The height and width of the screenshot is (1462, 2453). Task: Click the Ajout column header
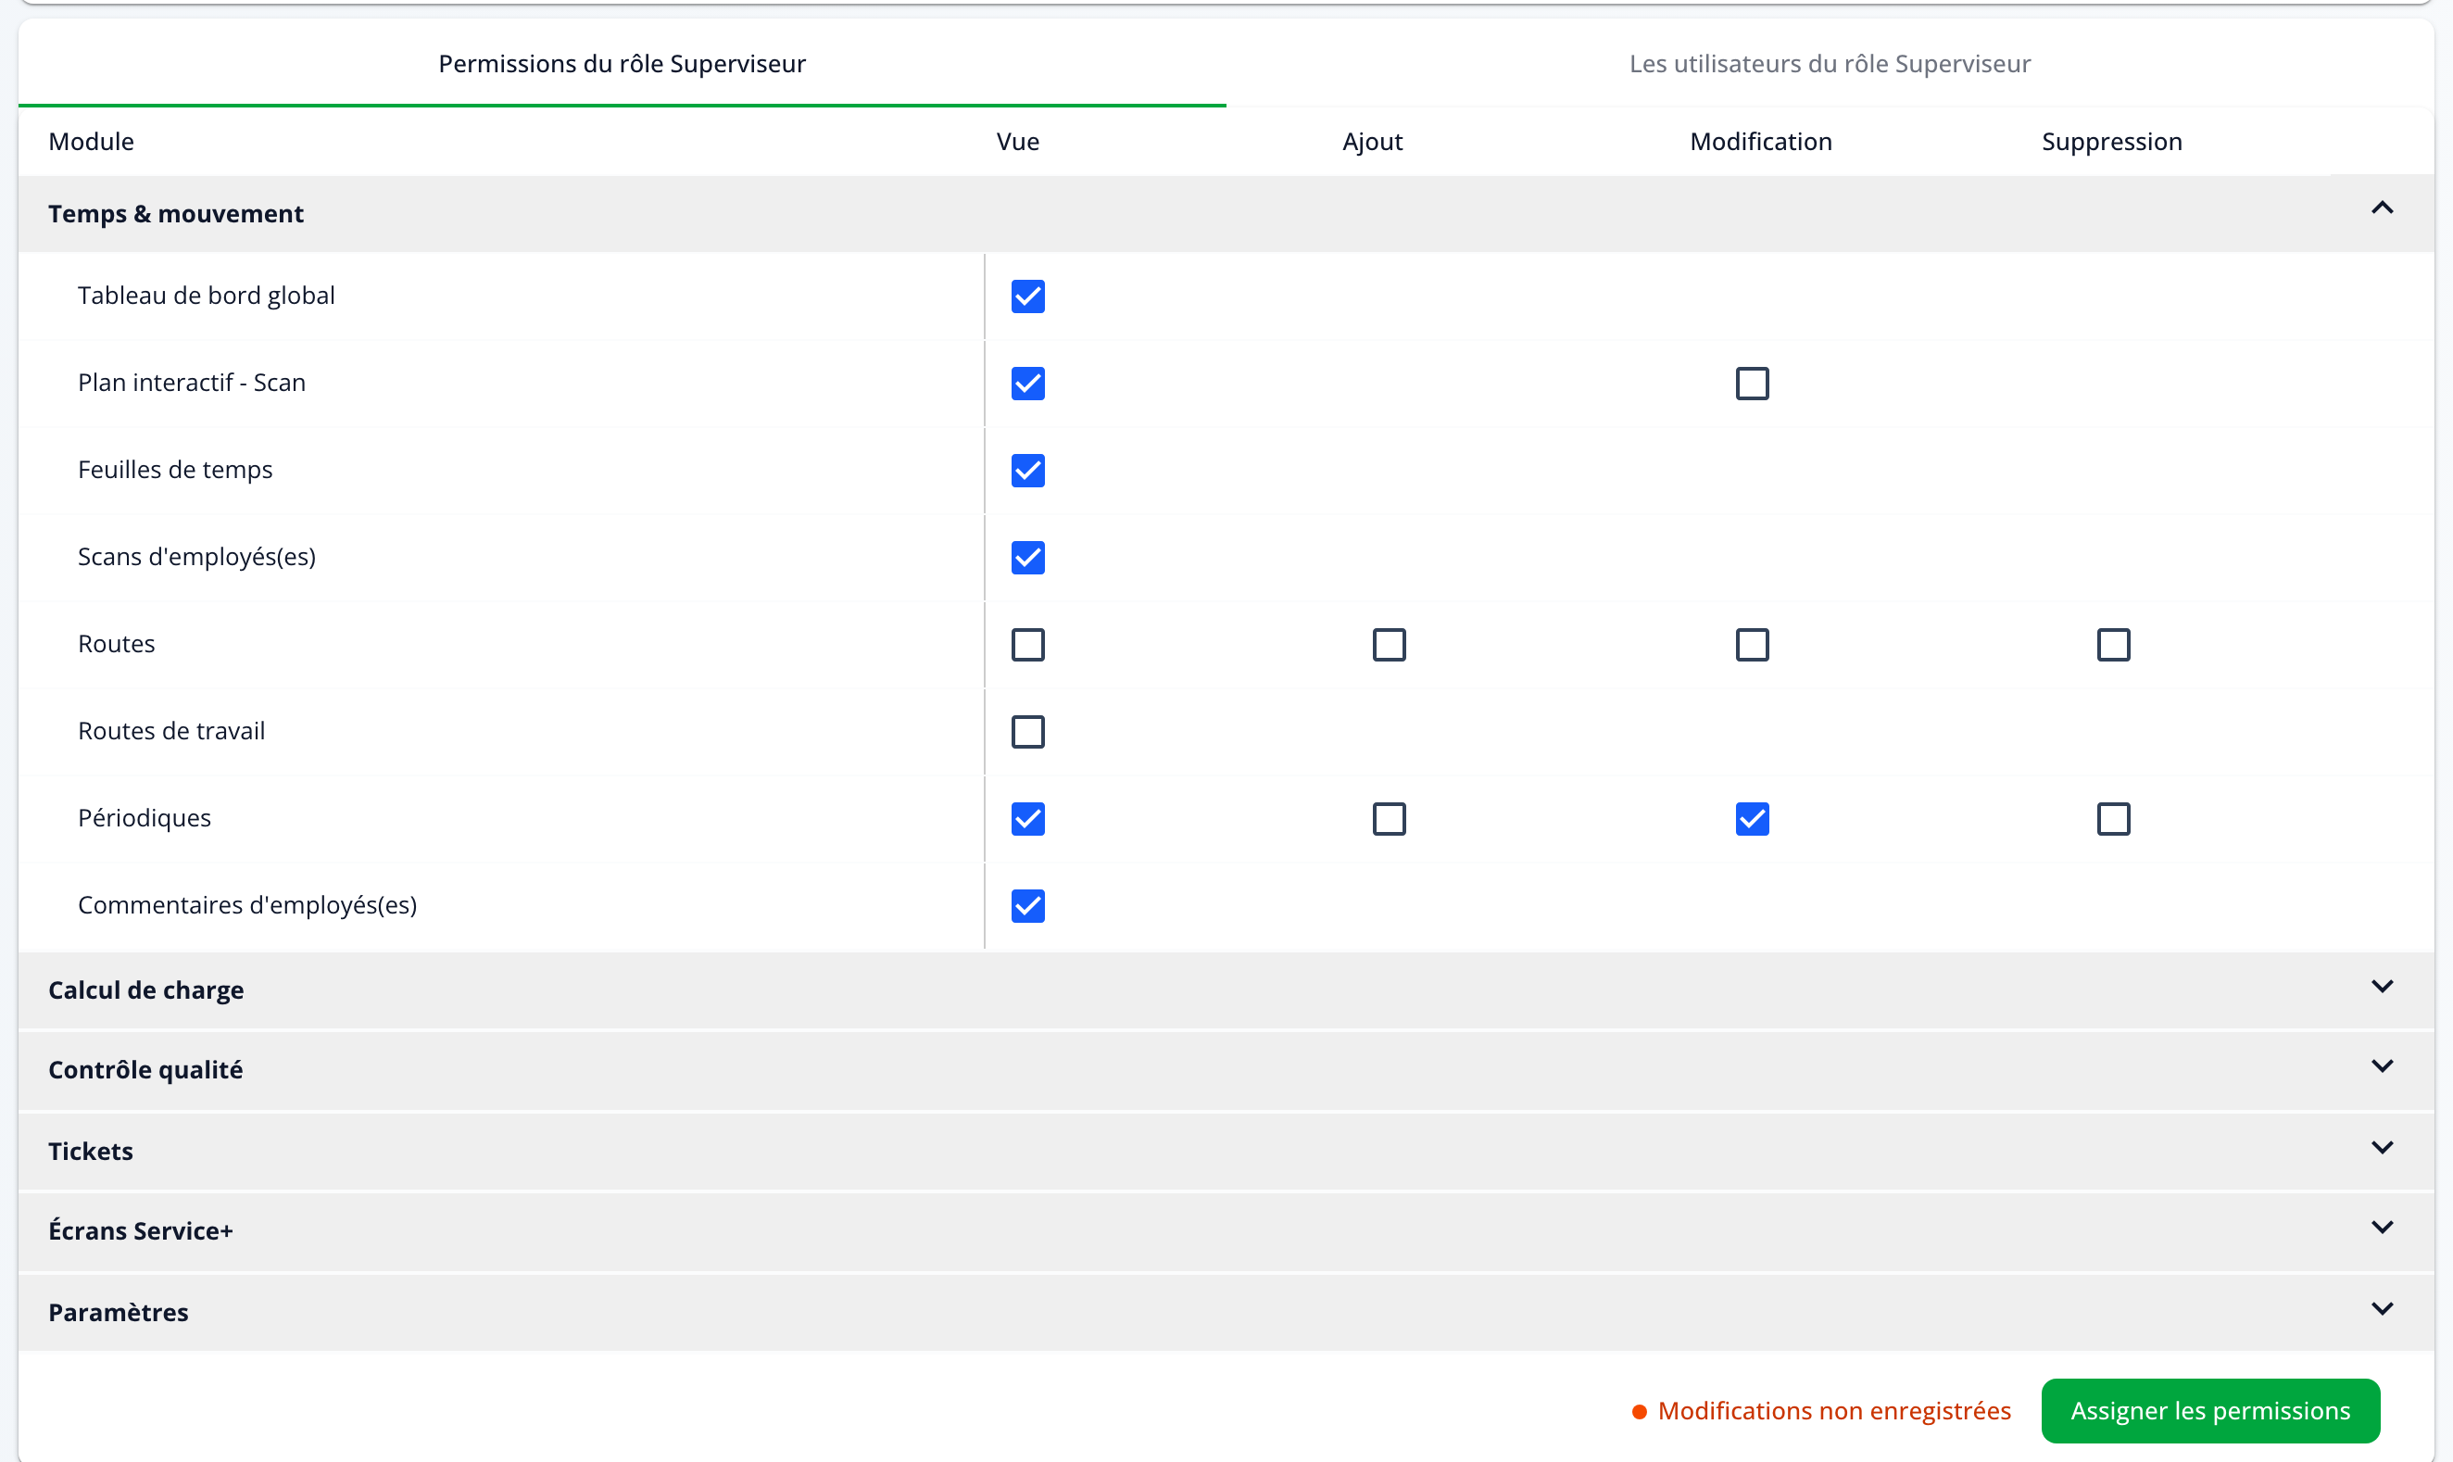pos(1372,142)
